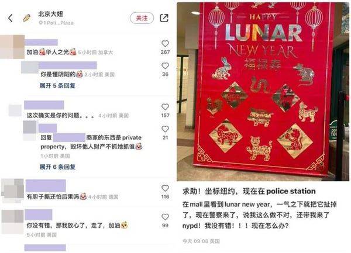Click the 关注 follow button
Image resolution: width=351 pixels, height=253 pixels.
[x=142, y=18]
